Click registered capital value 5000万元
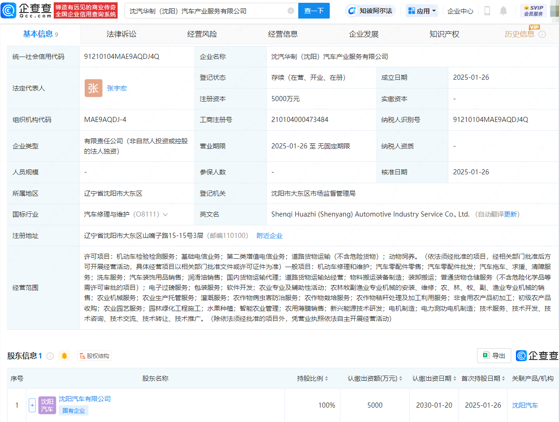The width and height of the screenshot is (559, 422). click(x=285, y=99)
